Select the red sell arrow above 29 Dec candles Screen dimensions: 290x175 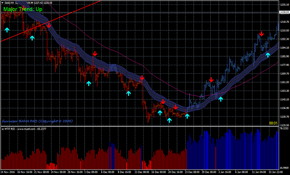point(211,80)
